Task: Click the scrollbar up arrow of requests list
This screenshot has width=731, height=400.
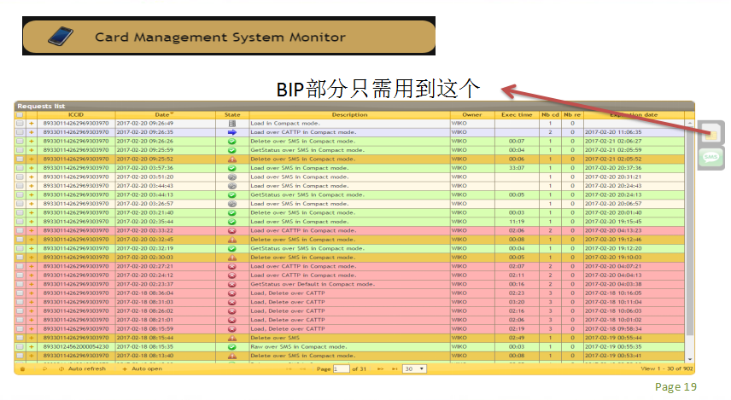Action: [x=690, y=123]
